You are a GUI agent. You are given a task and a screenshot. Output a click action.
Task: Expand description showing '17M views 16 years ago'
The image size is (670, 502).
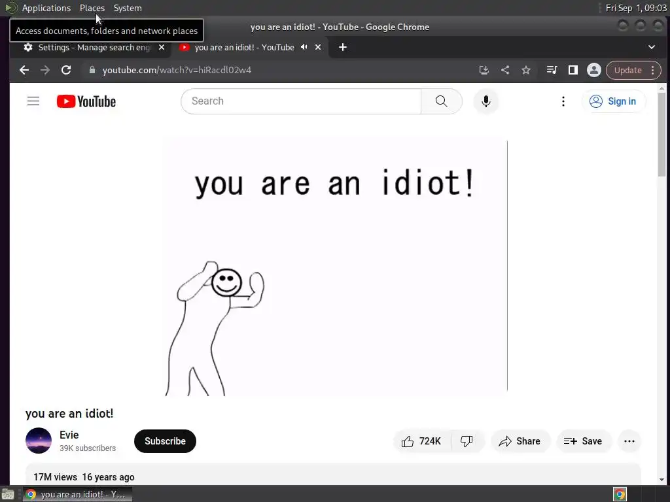click(x=333, y=475)
